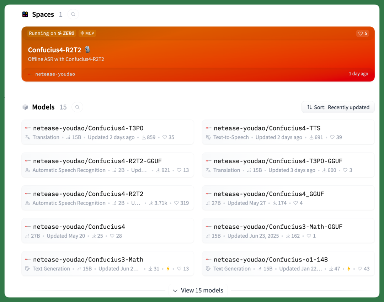This screenshot has height=302, width=384.
Task: Click the '1 day ago' timestamp
Action: [358, 74]
